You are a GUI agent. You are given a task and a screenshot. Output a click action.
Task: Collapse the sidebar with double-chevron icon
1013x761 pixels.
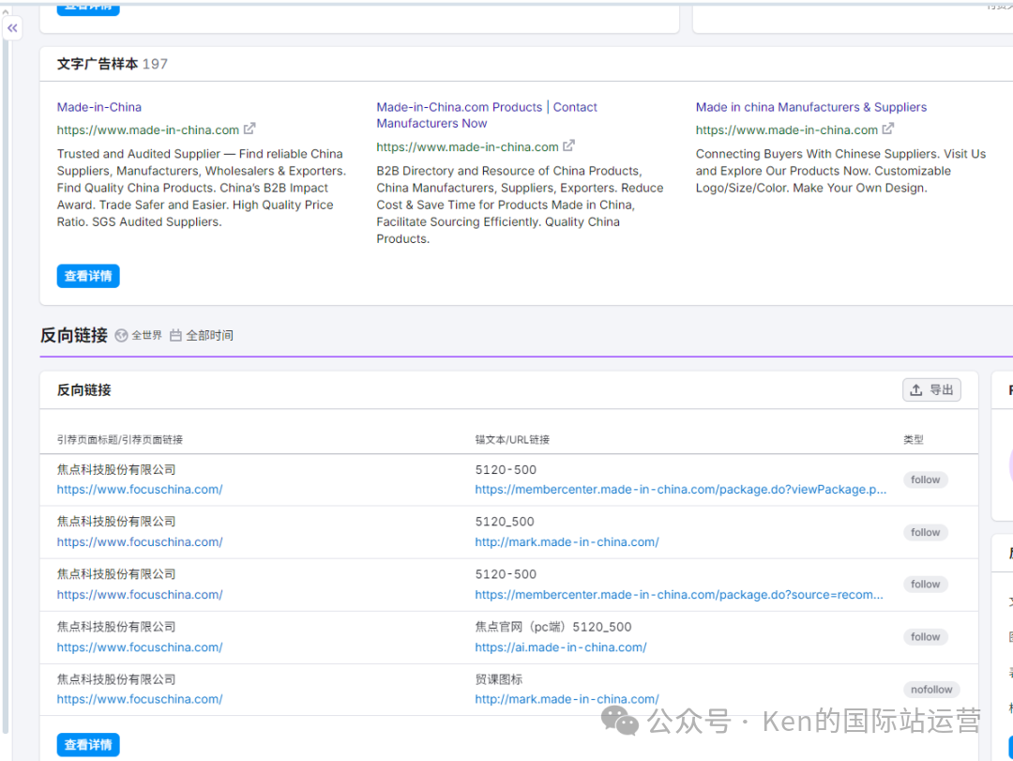point(12,28)
